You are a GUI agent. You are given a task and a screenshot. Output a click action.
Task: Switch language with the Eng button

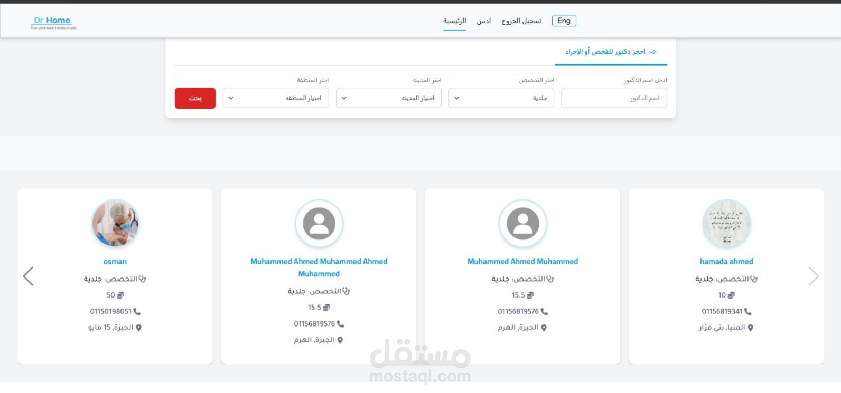pos(564,21)
